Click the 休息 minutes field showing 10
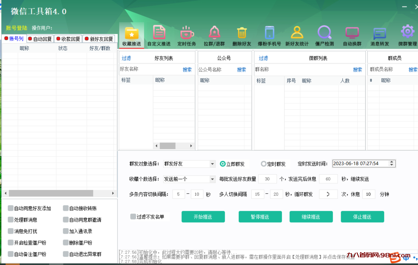This screenshot has width=418, height=265. [x=368, y=194]
